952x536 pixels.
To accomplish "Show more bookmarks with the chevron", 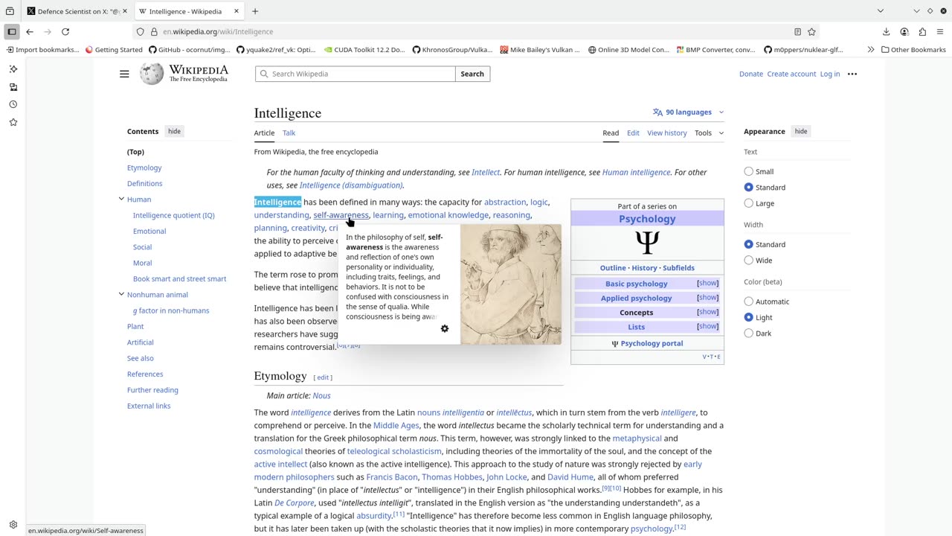I will coord(870,50).
